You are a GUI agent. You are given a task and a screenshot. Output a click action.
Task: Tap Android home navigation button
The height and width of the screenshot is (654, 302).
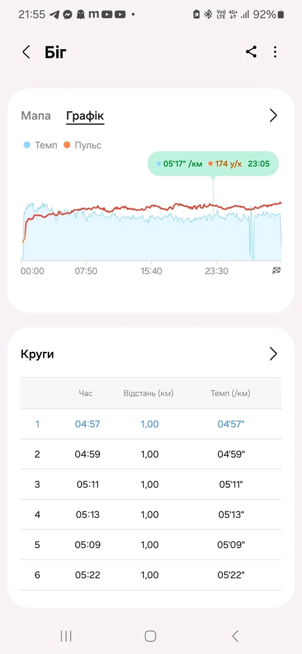[x=150, y=636]
